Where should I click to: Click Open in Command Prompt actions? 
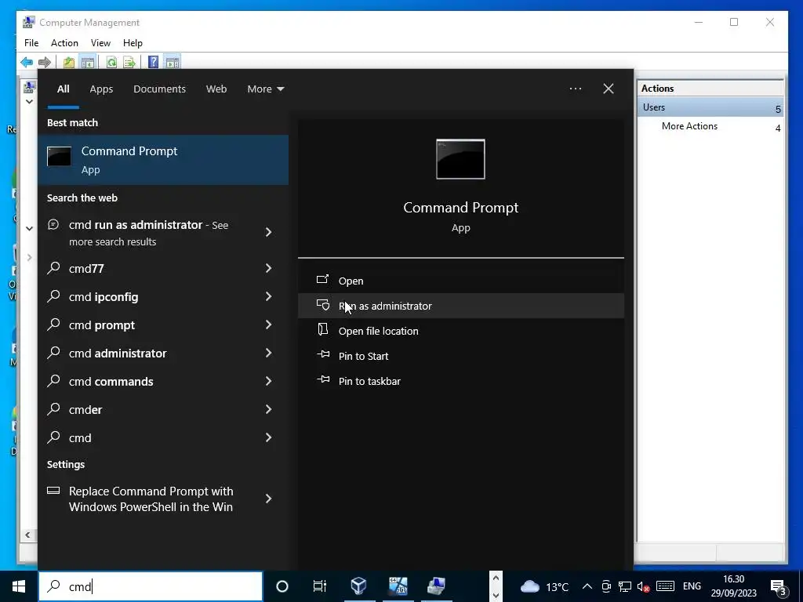pyautogui.click(x=460, y=281)
